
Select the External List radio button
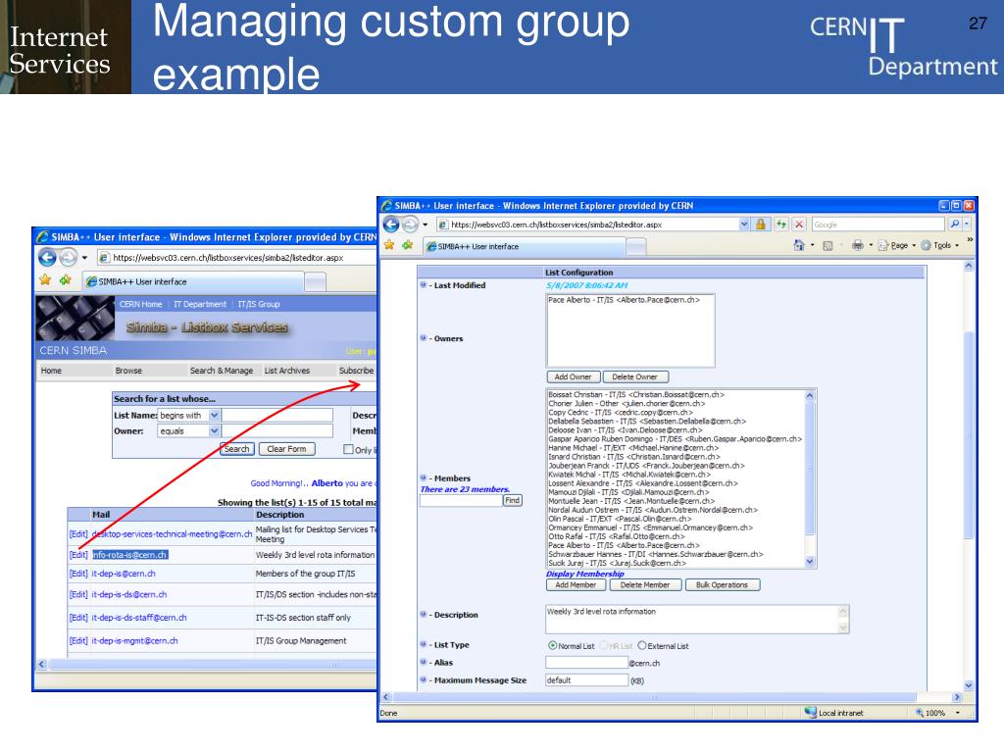(641, 645)
